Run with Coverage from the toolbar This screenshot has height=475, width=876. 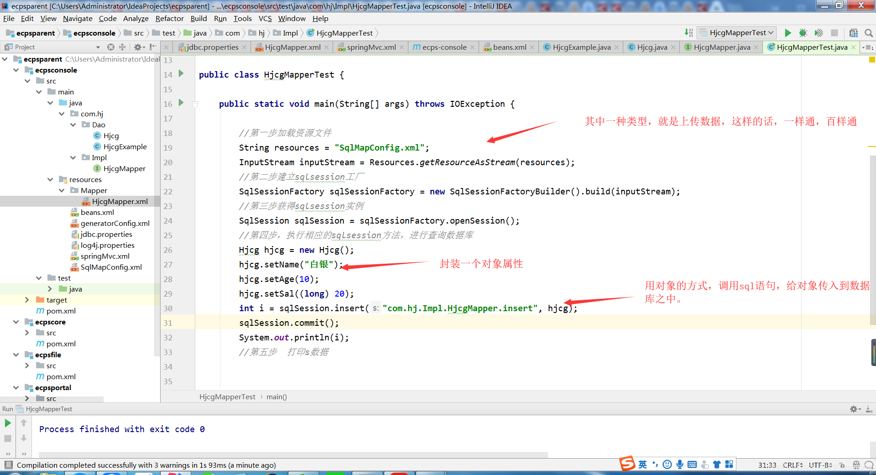(x=819, y=33)
